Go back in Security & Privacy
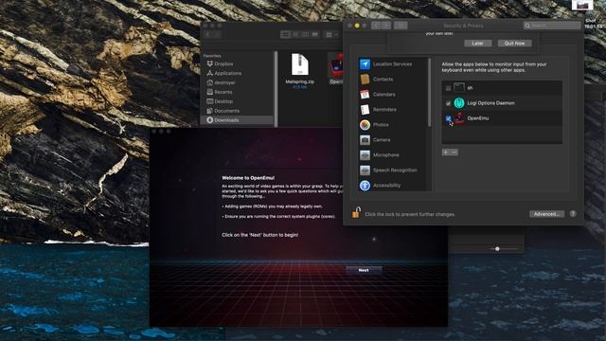Image resolution: width=606 pixels, height=341 pixels. [376, 26]
